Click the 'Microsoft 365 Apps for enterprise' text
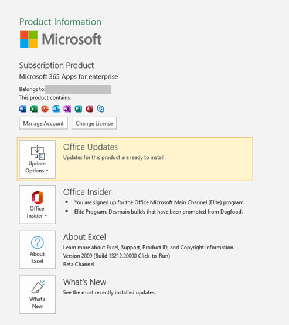289x325 pixels. click(69, 77)
